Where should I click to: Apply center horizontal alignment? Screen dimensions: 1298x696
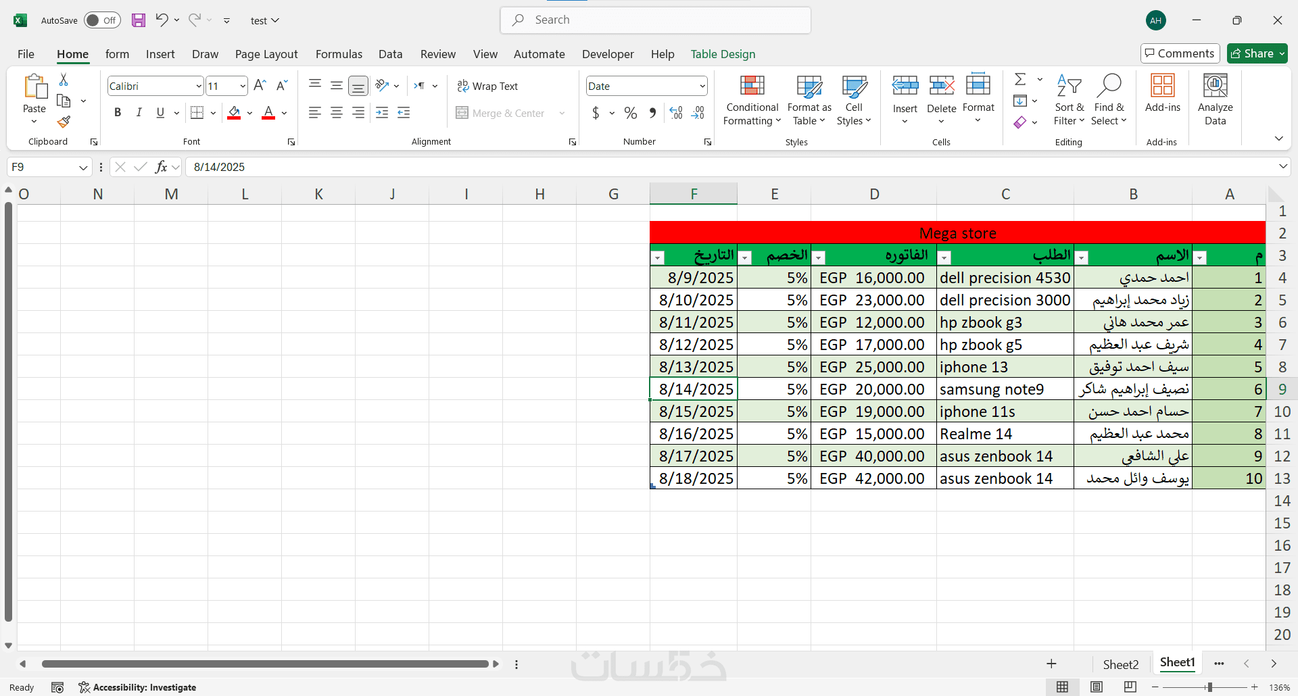click(337, 113)
